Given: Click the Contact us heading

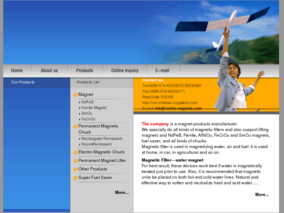Looking at the screenshot, I should (152, 80).
